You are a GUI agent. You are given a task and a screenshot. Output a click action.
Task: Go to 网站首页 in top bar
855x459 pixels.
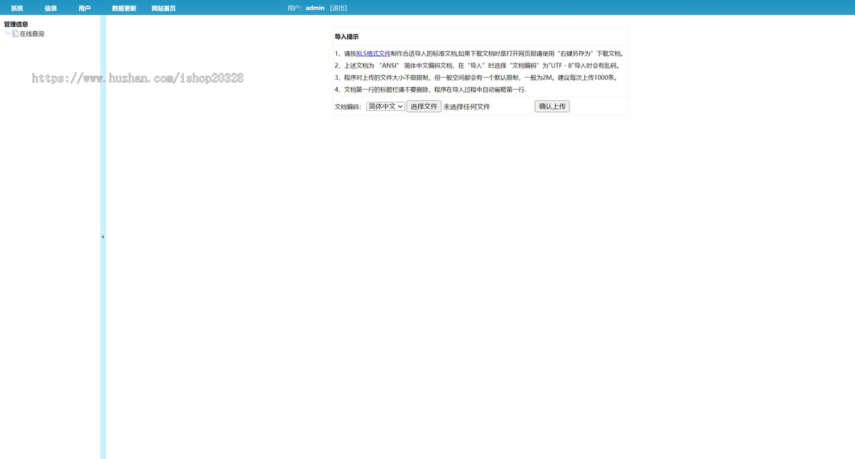pyautogui.click(x=164, y=9)
